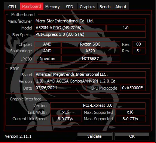Click CPU Microcode value 0xA50000F
The image size is (156, 143).
pyautogui.click(x=133, y=88)
